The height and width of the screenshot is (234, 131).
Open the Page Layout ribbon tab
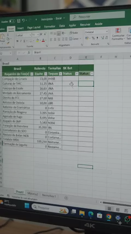[x=34, y=27]
